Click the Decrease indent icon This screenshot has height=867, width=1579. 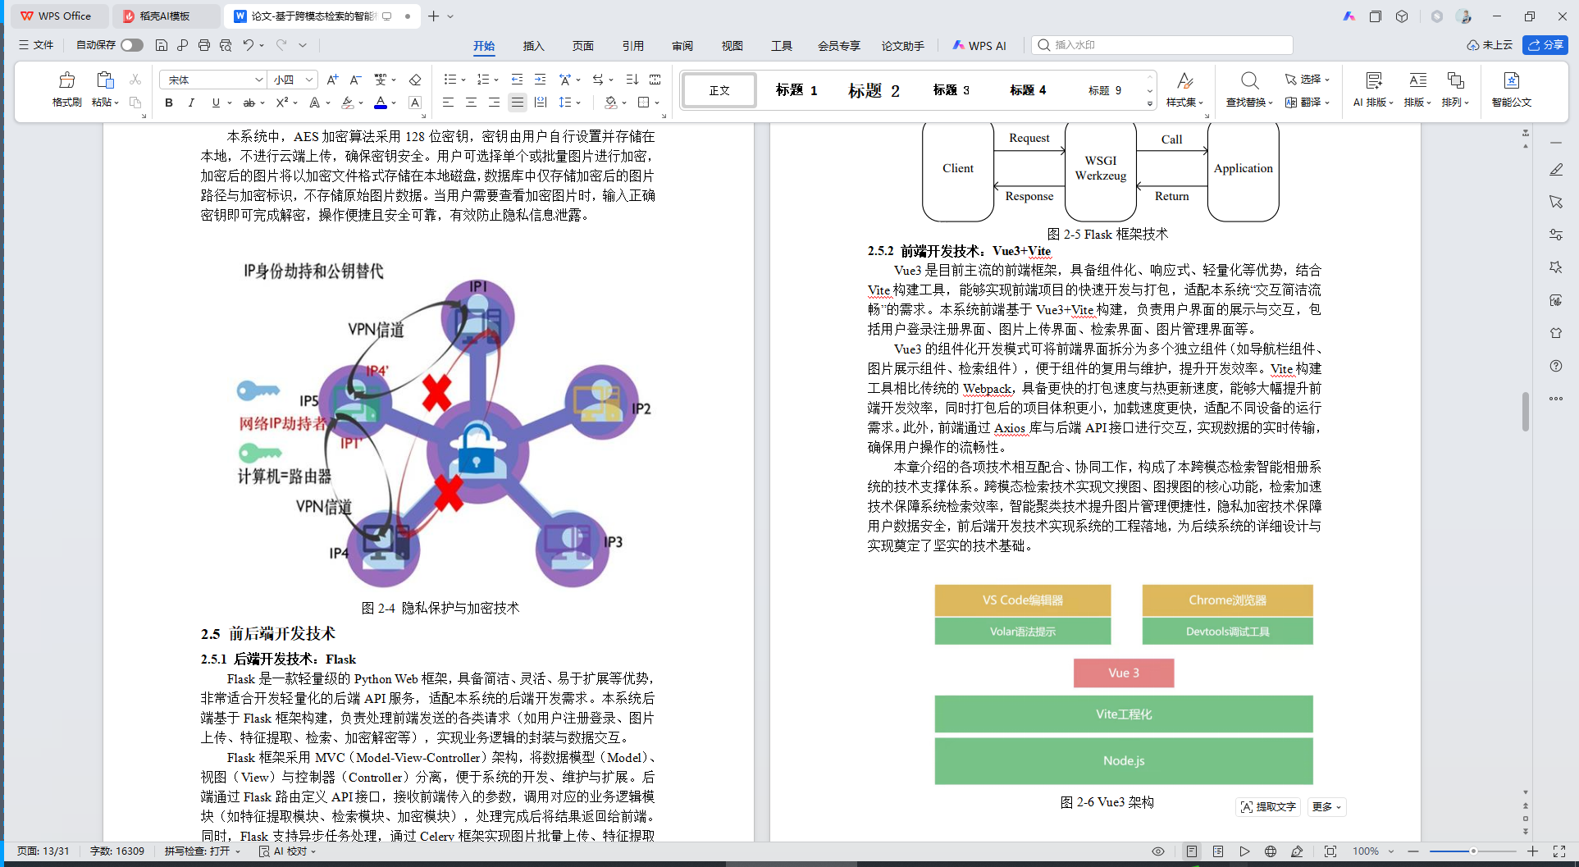click(x=517, y=80)
